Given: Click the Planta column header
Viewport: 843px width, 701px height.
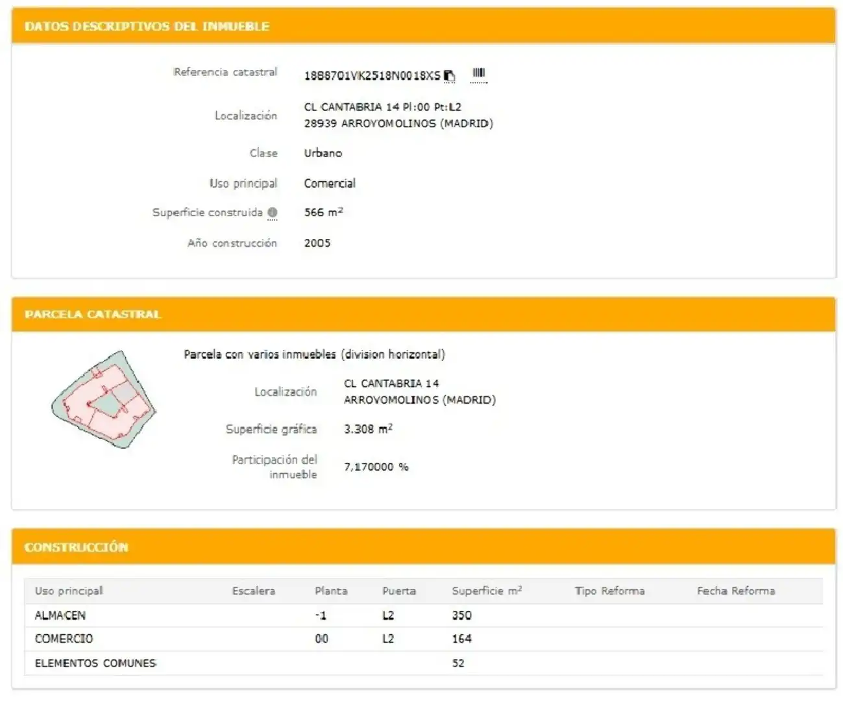Looking at the screenshot, I should pos(331,591).
